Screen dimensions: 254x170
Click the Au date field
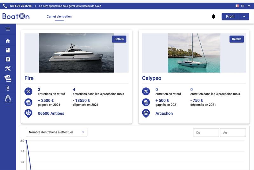coord(233,133)
